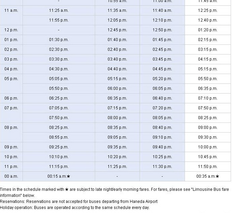Click the 08:55 p.m. departure time

point(59,137)
